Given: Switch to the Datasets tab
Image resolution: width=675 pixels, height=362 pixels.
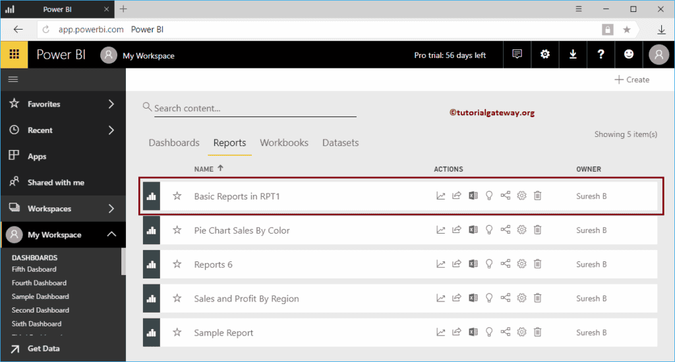Looking at the screenshot, I should pyautogui.click(x=341, y=143).
